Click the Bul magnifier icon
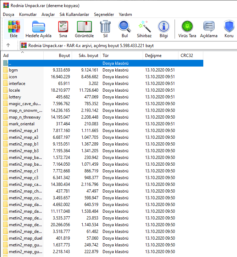The width and height of the screenshot is (237, 257). [x=125, y=26]
